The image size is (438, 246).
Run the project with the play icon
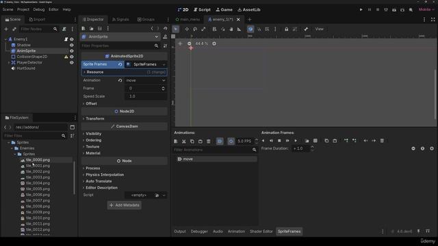click(x=361, y=10)
